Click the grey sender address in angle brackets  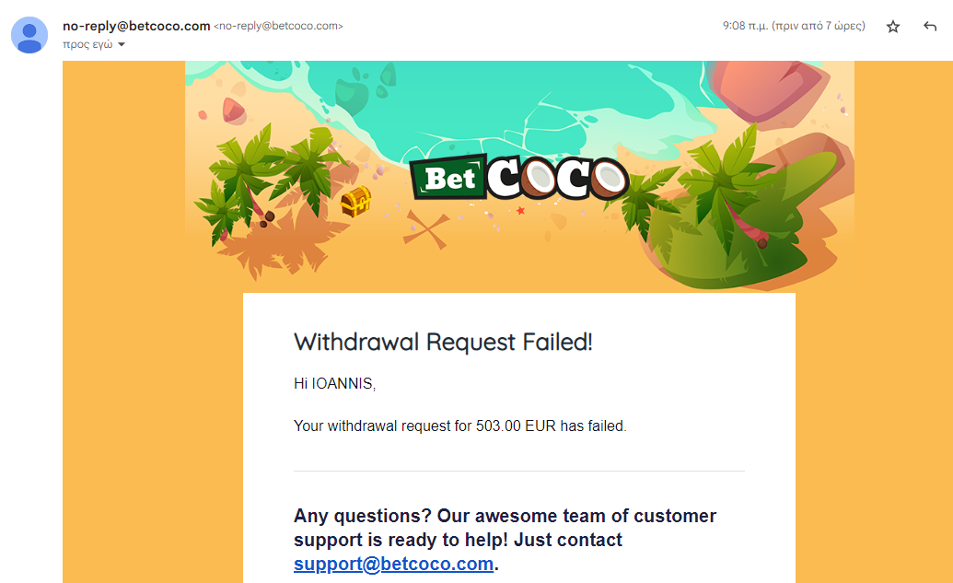click(278, 27)
